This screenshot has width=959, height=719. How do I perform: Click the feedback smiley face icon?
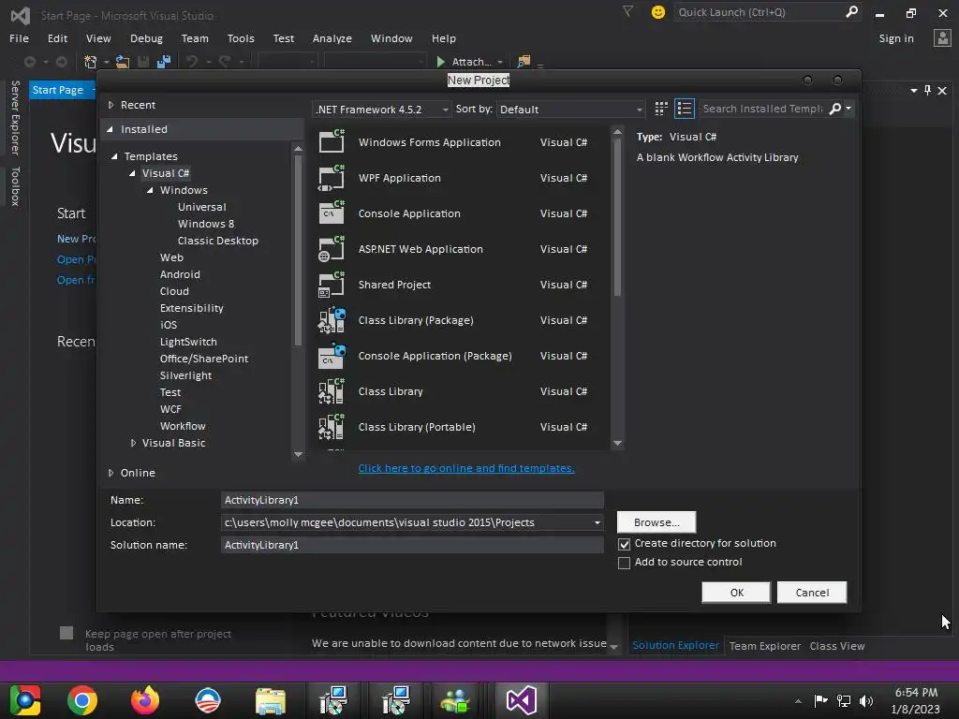point(658,12)
